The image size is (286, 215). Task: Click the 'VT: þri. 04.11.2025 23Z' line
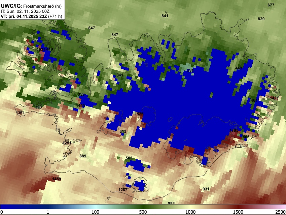click(24, 16)
